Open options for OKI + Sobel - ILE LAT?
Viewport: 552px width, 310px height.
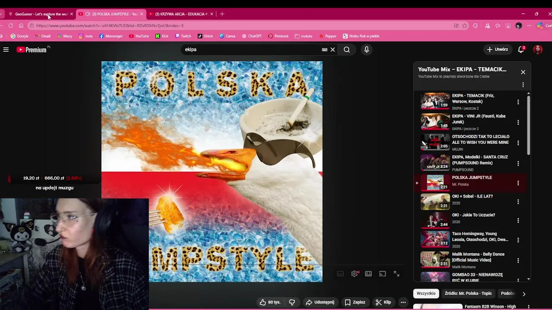pos(518,202)
